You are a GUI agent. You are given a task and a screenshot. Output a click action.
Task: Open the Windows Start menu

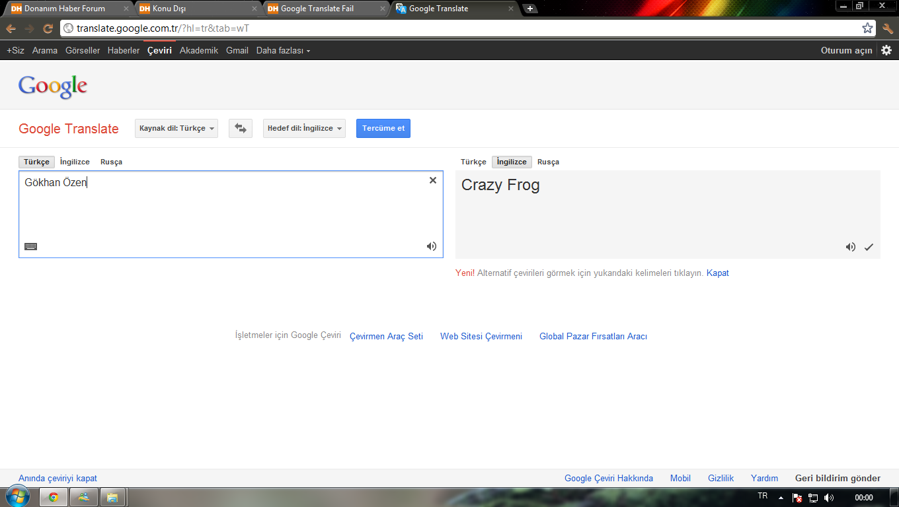click(17, 497)
